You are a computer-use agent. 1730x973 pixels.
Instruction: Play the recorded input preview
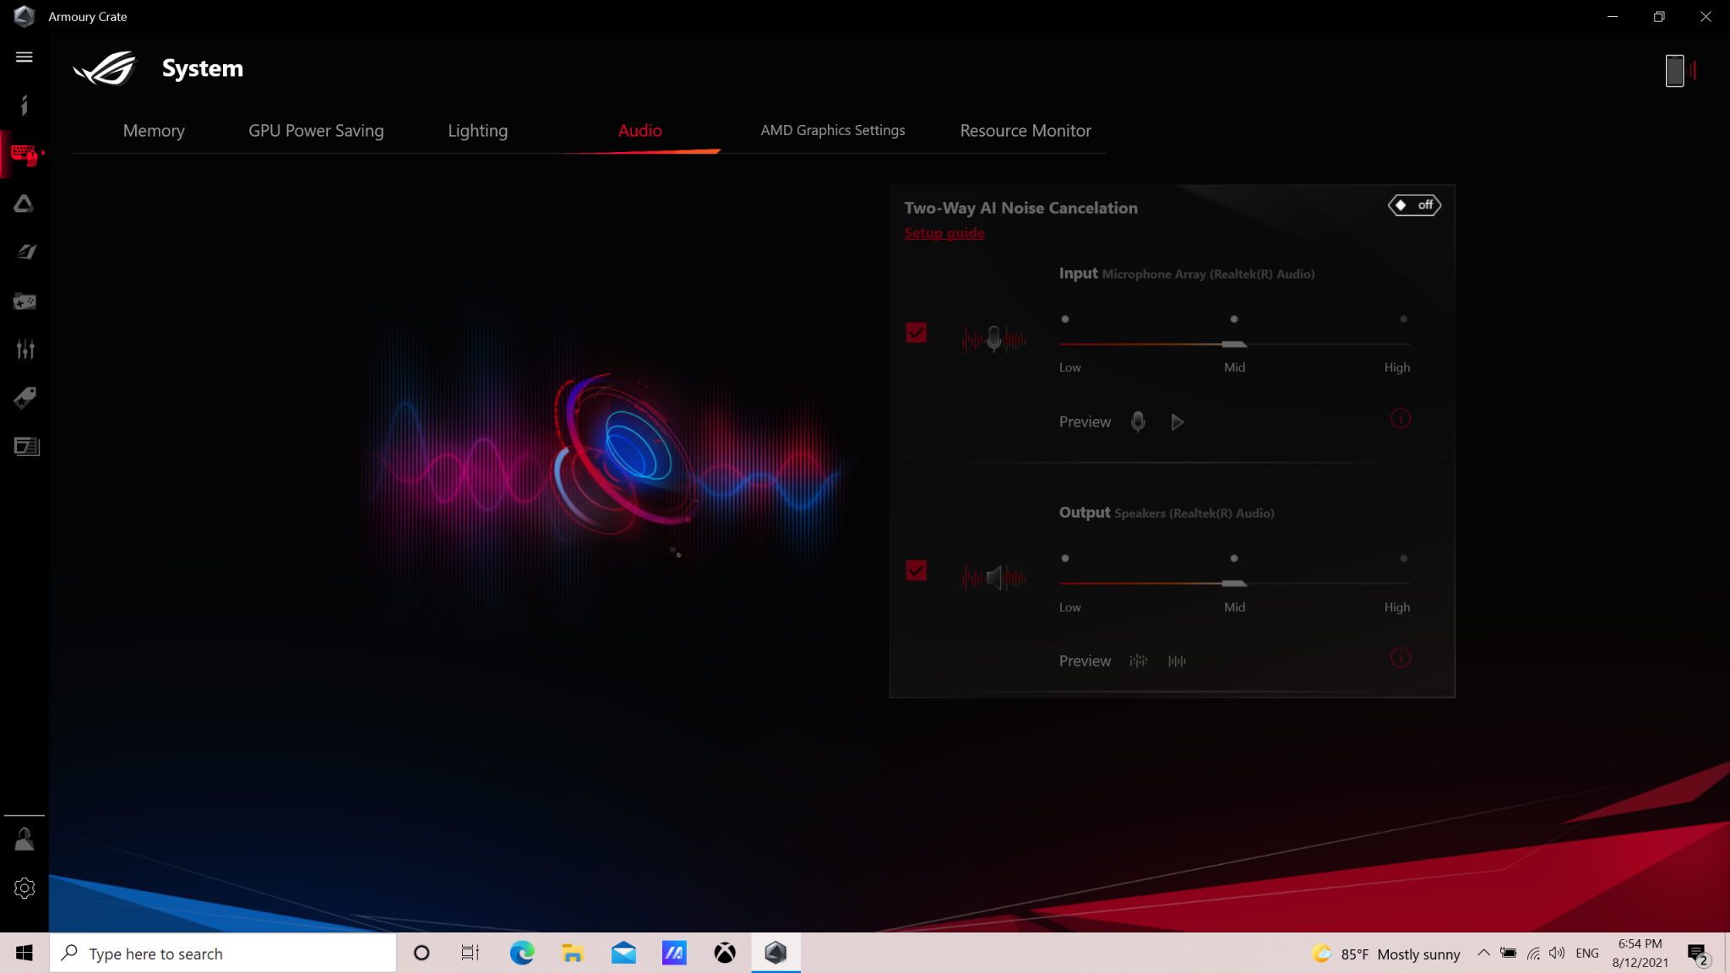[1178, 421]
